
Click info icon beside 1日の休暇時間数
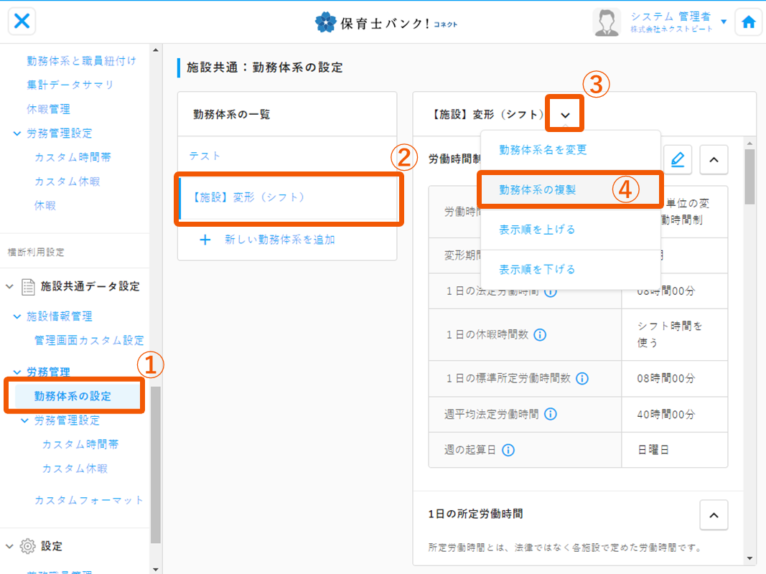point(540,335)
